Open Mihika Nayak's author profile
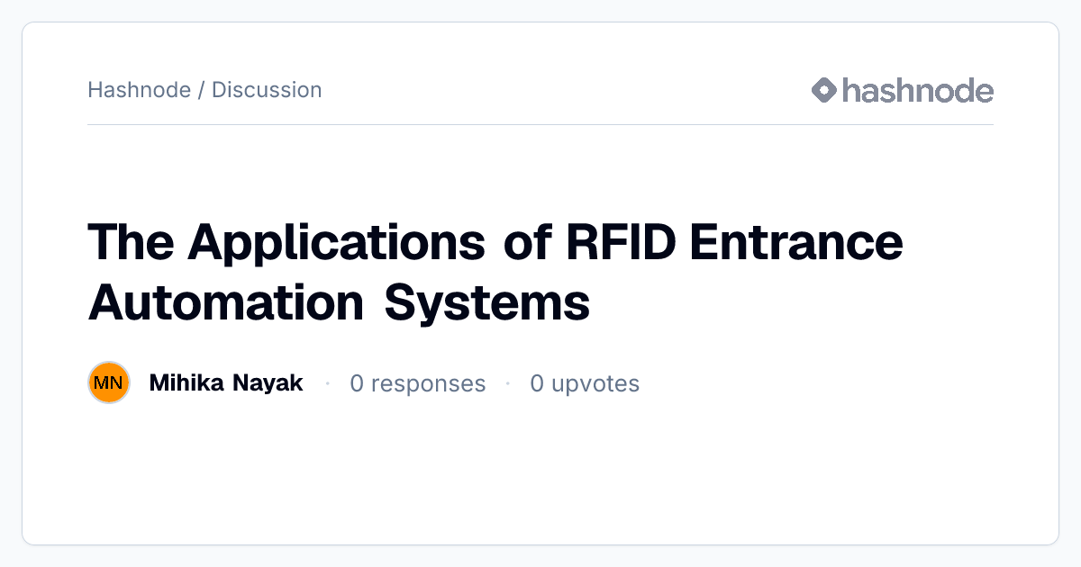The width and height of the screenshot is (1081, 567). [226, 383]
